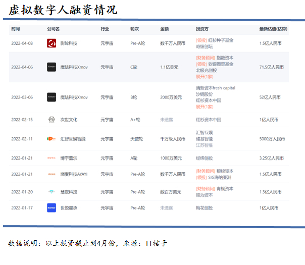Click 经纬创投 investor in the 博宇盖乐 row
The image size is (305, 265).
pos(204,158)
